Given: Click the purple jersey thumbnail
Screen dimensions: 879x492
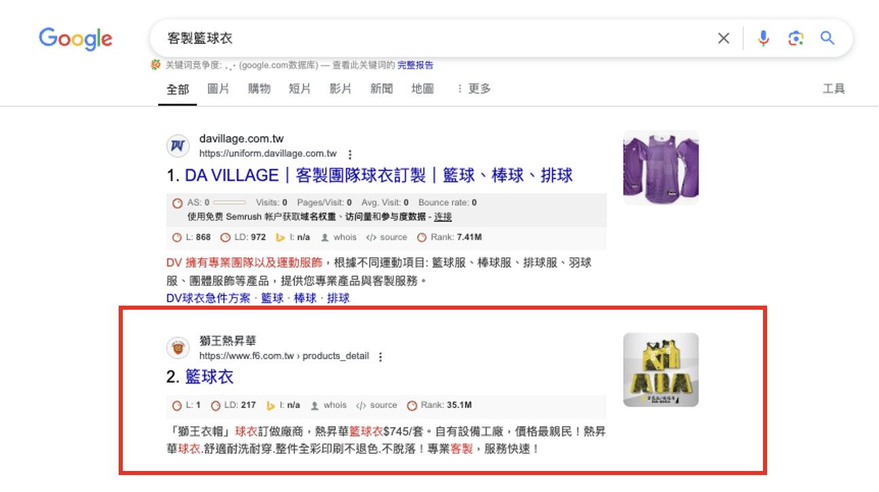Looking at the screenshot, I should tap(661, 167).
